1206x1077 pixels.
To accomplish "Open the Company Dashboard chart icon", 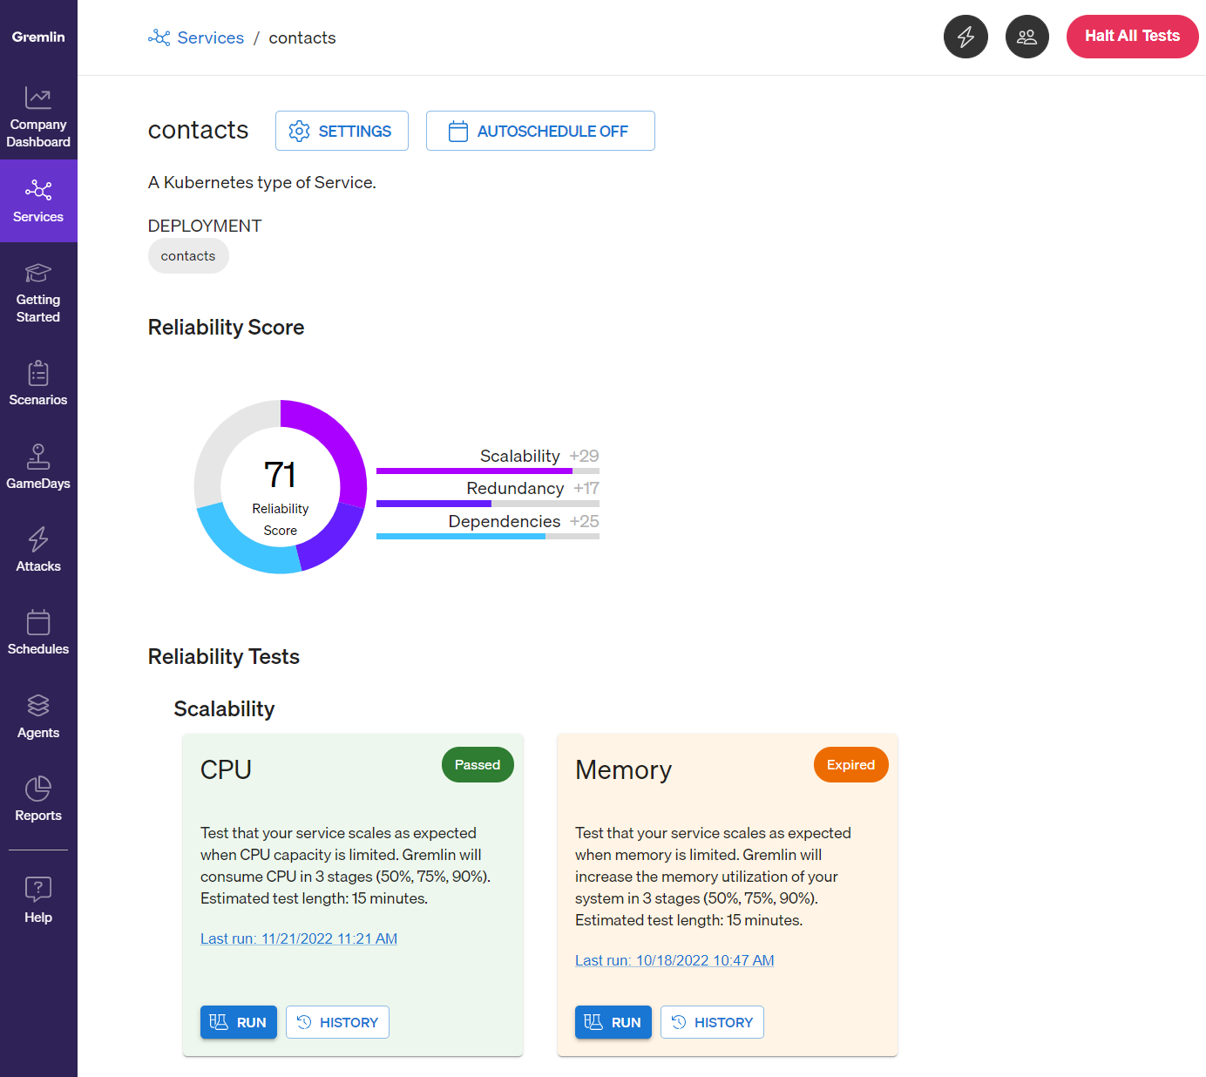I will (x=38, y=98).
